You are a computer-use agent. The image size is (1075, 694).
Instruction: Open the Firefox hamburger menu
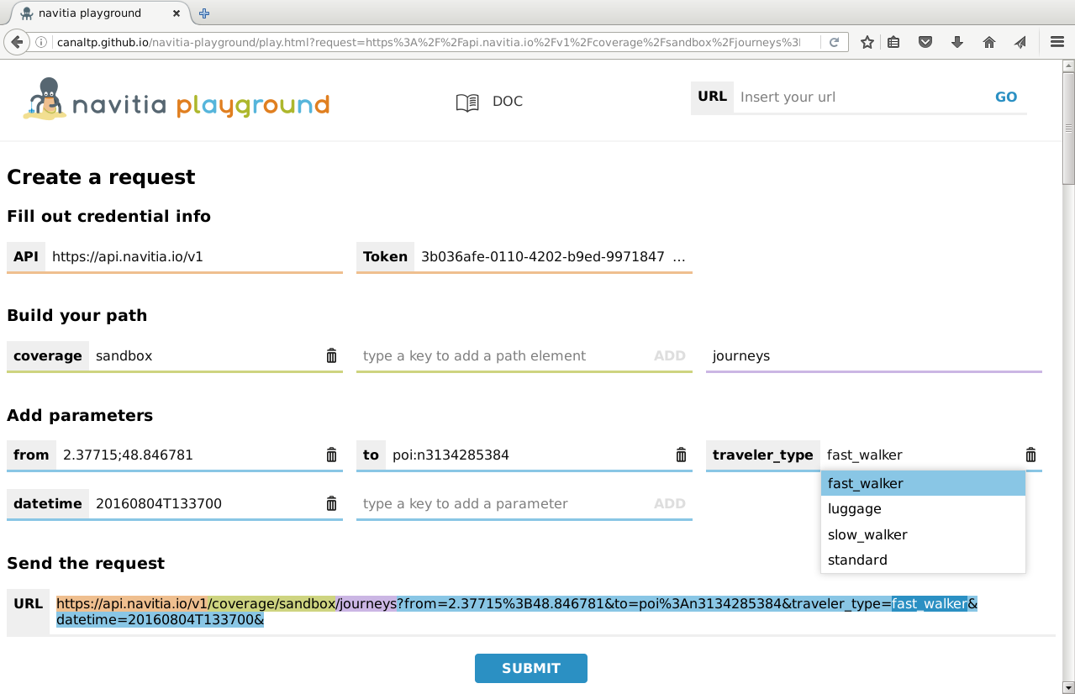[1057, 42]
